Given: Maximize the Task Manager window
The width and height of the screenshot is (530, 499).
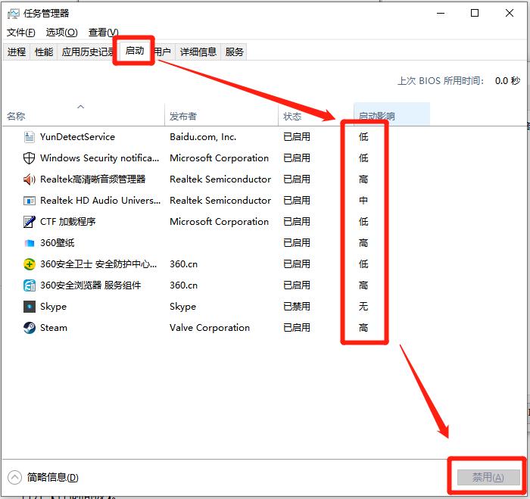Looking at the screenshot, I should pos(475,14).
